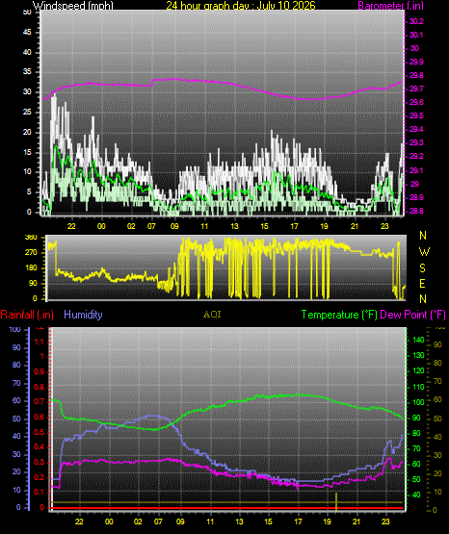Click the "30.1" barometer axis value
Image resolution: width=449 pixels, height=534 pixels.
point(416,35)
